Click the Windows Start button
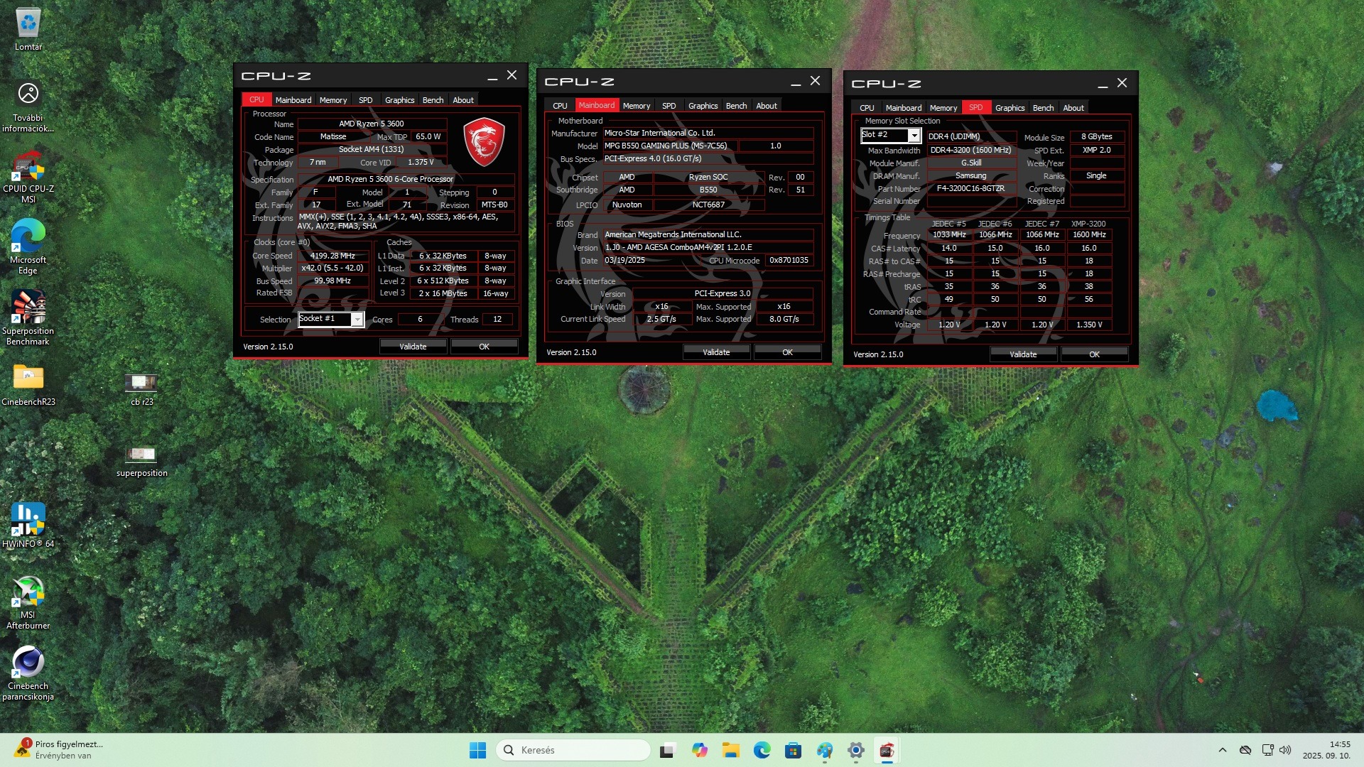1364x767 pixels. click(477, 751)
